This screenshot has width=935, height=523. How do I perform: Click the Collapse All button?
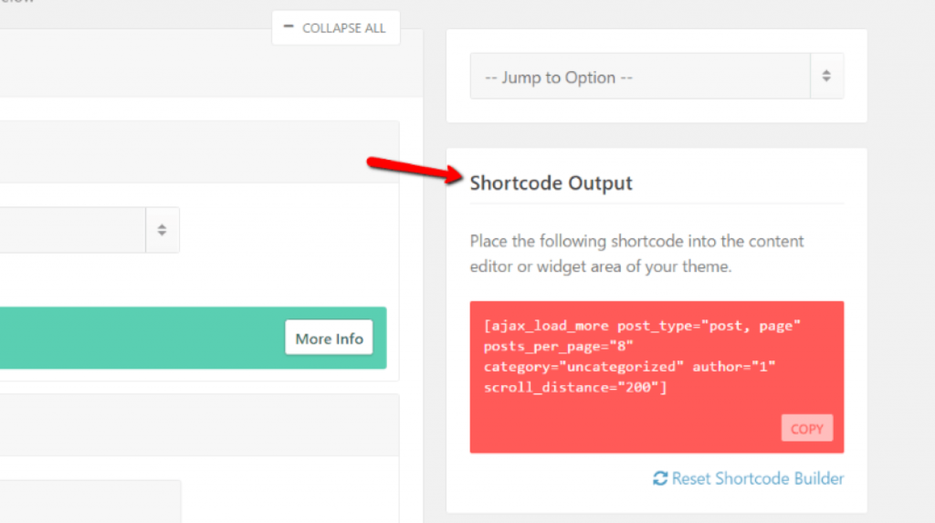click(336, 28)
